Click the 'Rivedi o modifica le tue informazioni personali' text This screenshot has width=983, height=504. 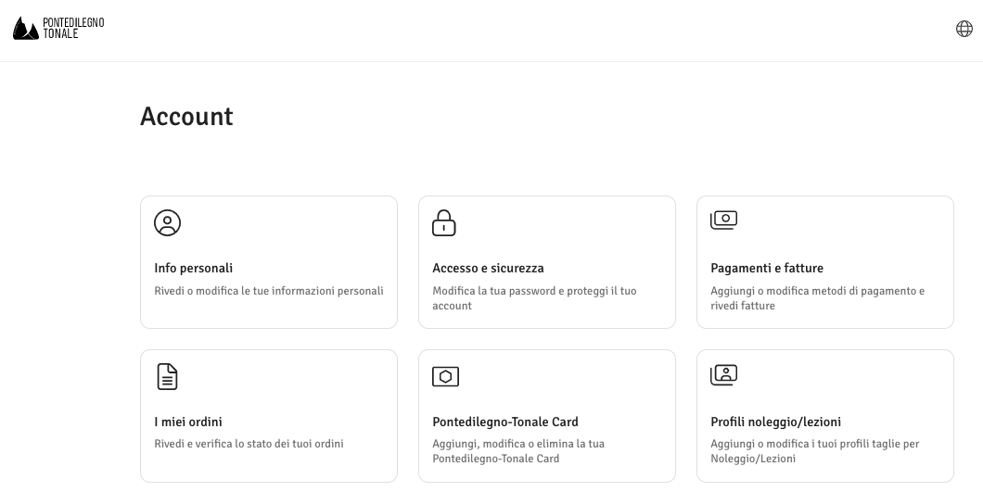269,291
